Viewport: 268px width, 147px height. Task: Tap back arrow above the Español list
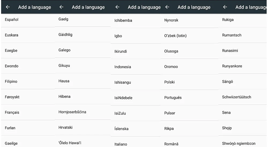coord(8,7)
